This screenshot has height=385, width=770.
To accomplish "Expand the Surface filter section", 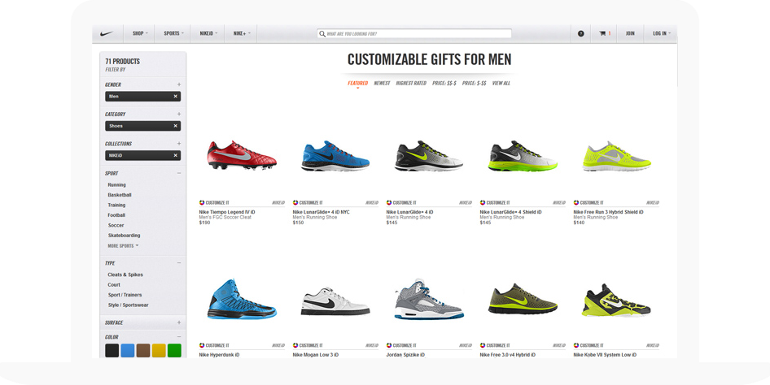I will click(x=179, y=322).
